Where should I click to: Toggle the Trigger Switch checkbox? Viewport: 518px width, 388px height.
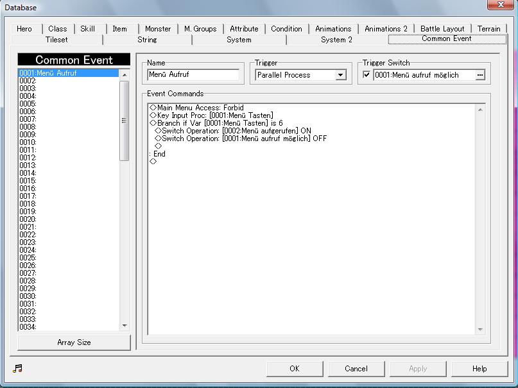[367, 74]
